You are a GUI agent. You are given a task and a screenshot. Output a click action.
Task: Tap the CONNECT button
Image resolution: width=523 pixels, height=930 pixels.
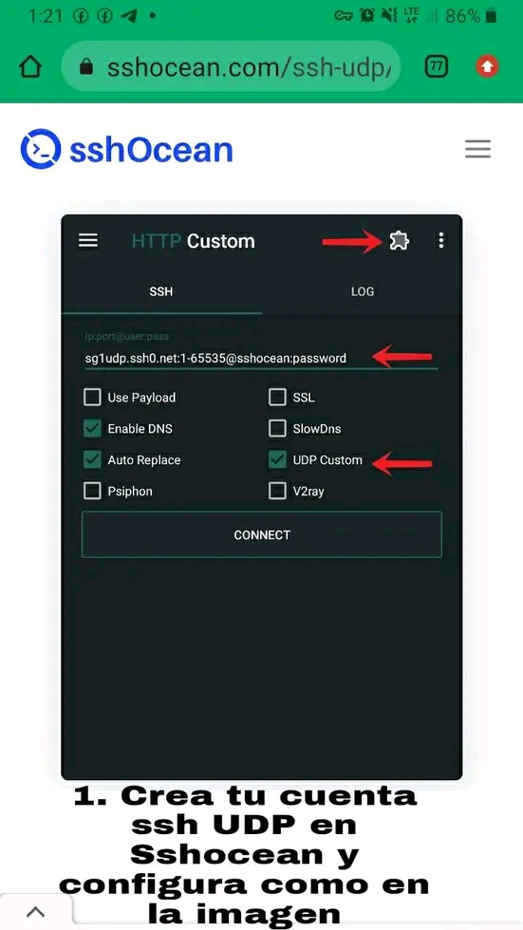click(x=262, y=534)
